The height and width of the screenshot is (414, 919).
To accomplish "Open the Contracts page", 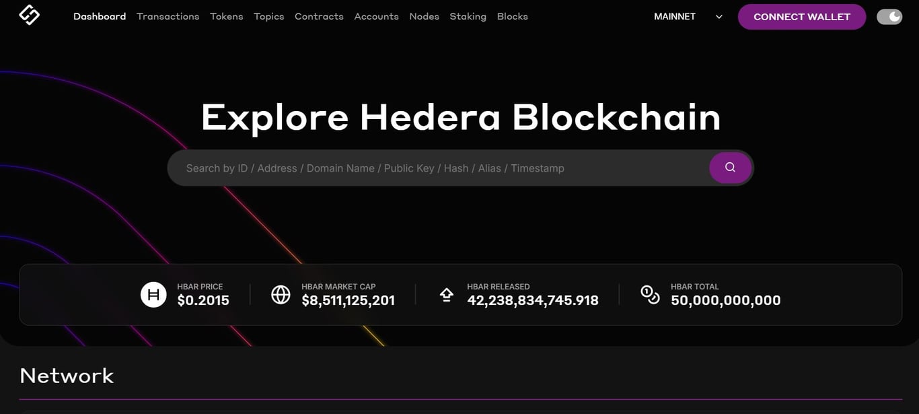I will pyautogui.click(x=318, y=16).
